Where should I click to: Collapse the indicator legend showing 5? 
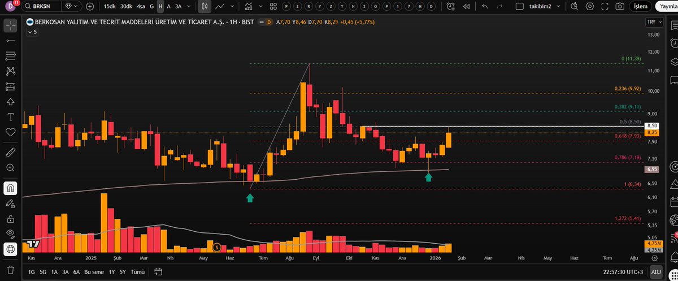(x=32, y=32)
